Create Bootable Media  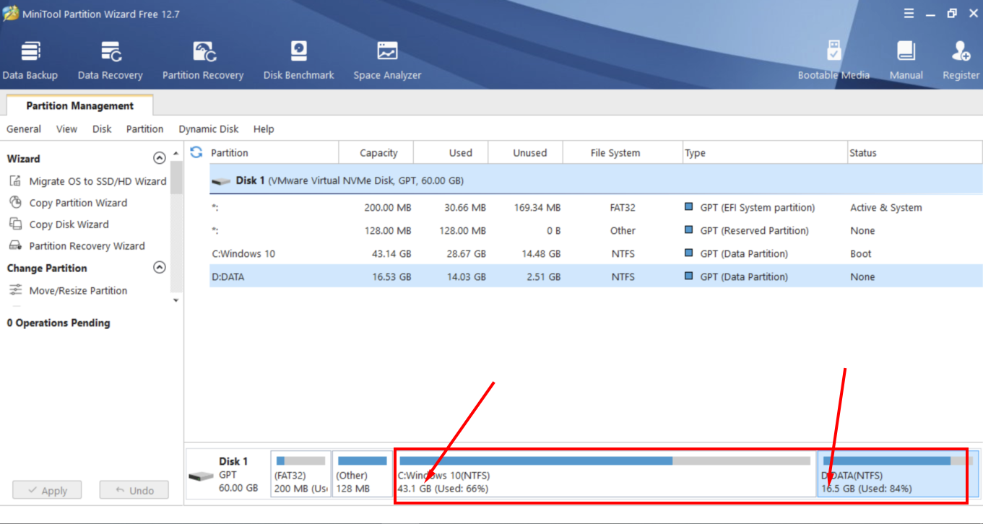pos(833,58)
